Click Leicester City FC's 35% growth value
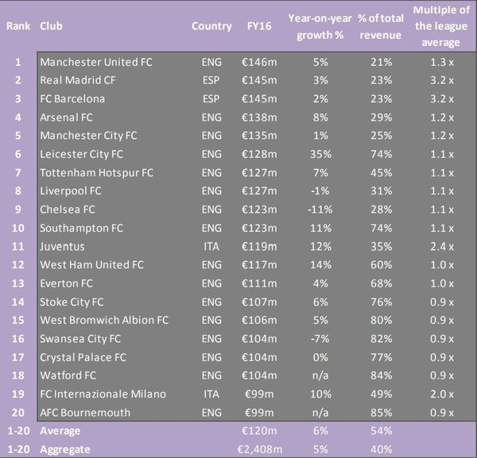 [x=320, y=154]
